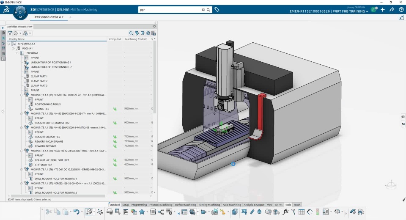The width and height of the screenshot is (406, 220).
Task: Click the plus add icon in top bar
Action: (383, 10)
